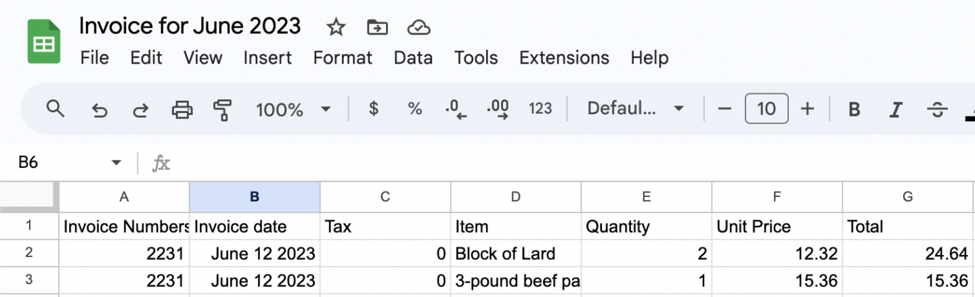Select column E header
Screen dimensions: 975x297
click(647, 197)
